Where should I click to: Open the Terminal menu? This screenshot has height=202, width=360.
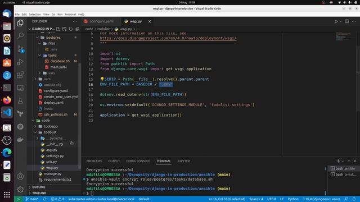coord(70,14)
